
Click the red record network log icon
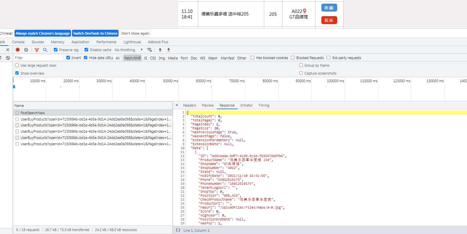pos(18,50)
